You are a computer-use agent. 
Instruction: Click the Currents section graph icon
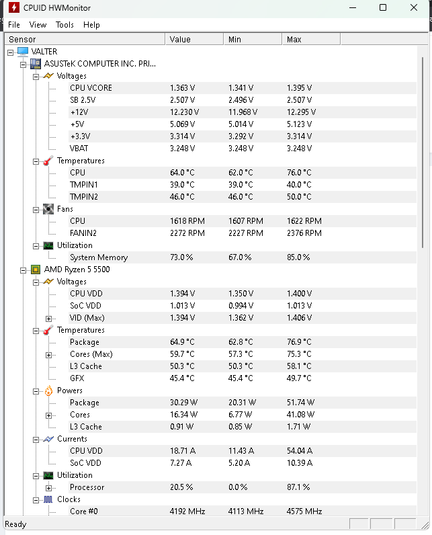[48, 439]
